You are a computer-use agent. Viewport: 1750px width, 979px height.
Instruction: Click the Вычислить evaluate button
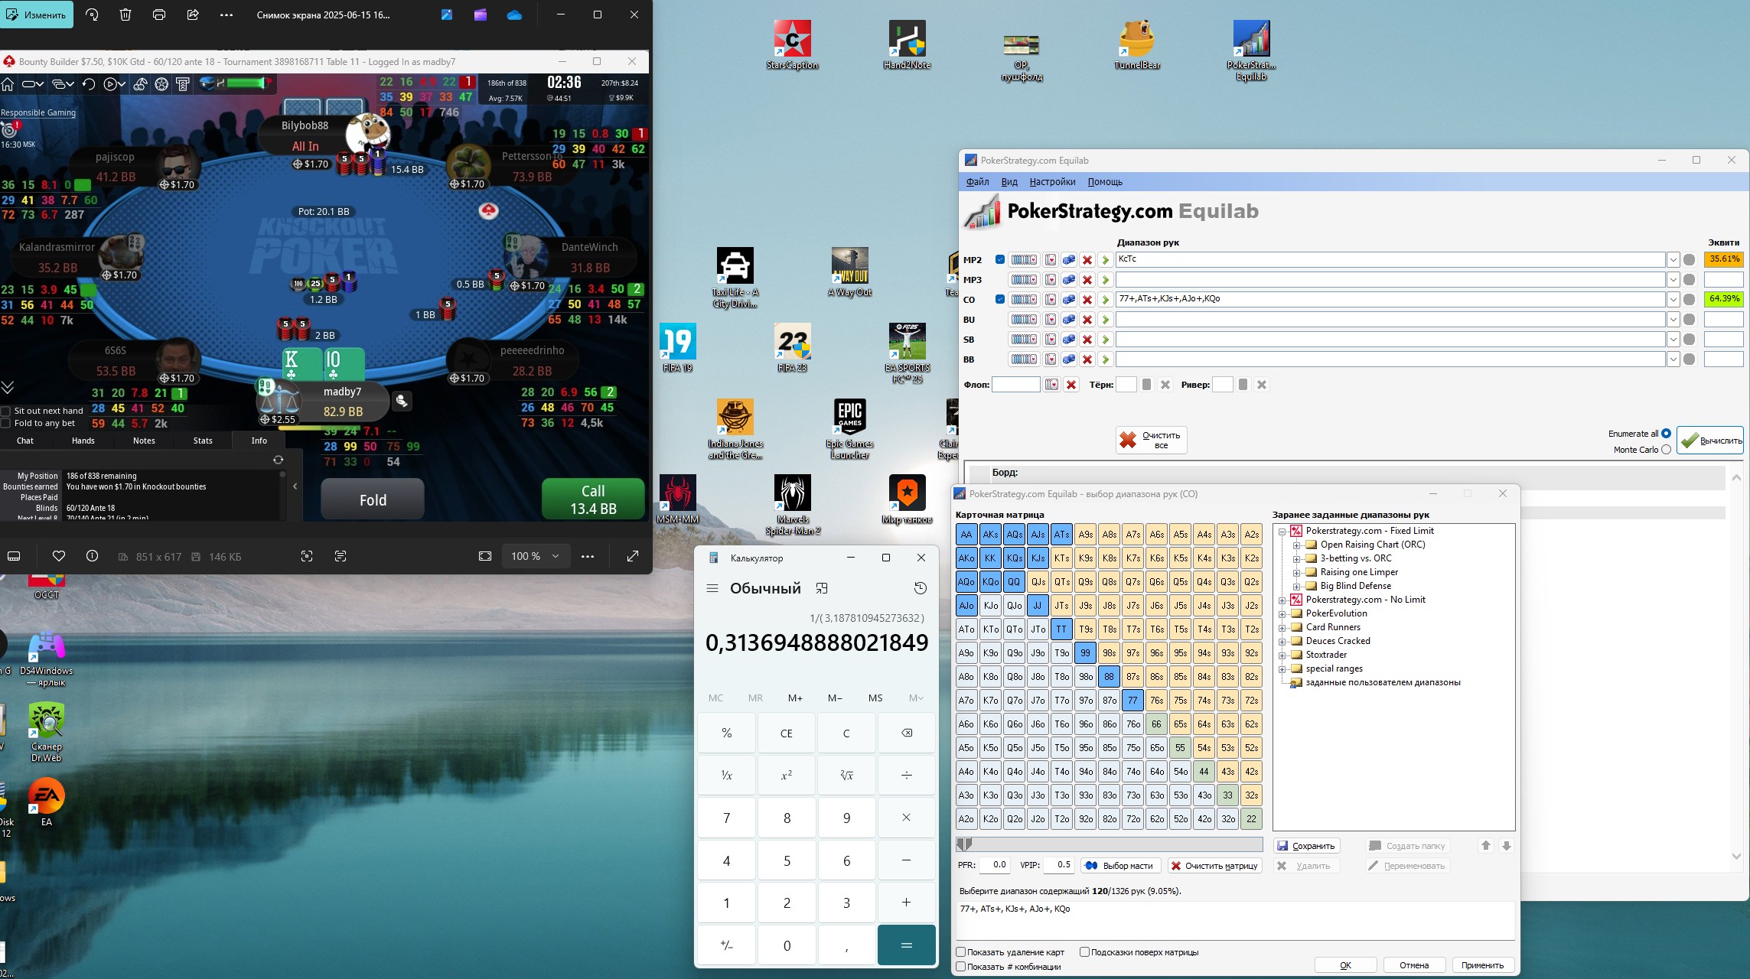(x=1709, y=441)
